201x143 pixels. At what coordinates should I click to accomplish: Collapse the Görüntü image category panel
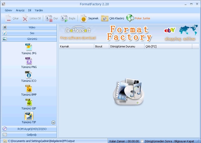[x=29, y=39]
